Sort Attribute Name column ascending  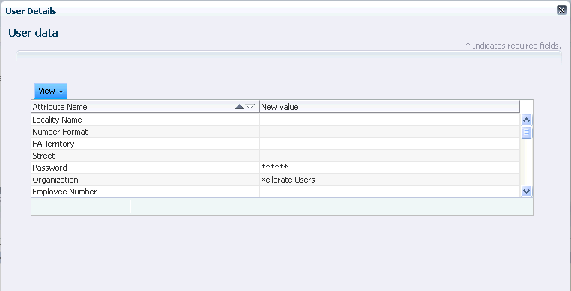pos(239,107)
